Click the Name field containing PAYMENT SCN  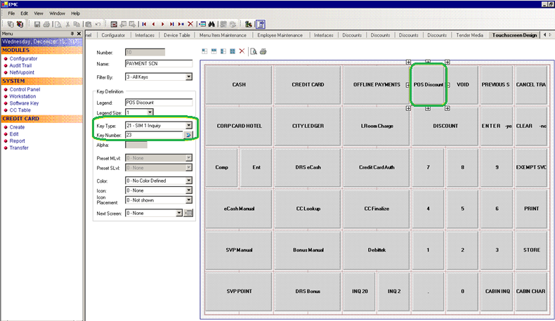(x=159, y=64)
